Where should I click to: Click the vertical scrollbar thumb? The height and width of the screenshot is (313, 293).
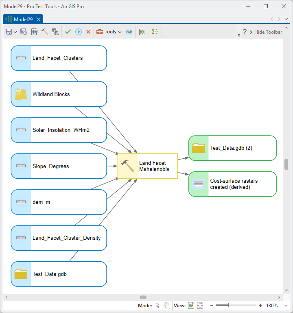(286, 164)
